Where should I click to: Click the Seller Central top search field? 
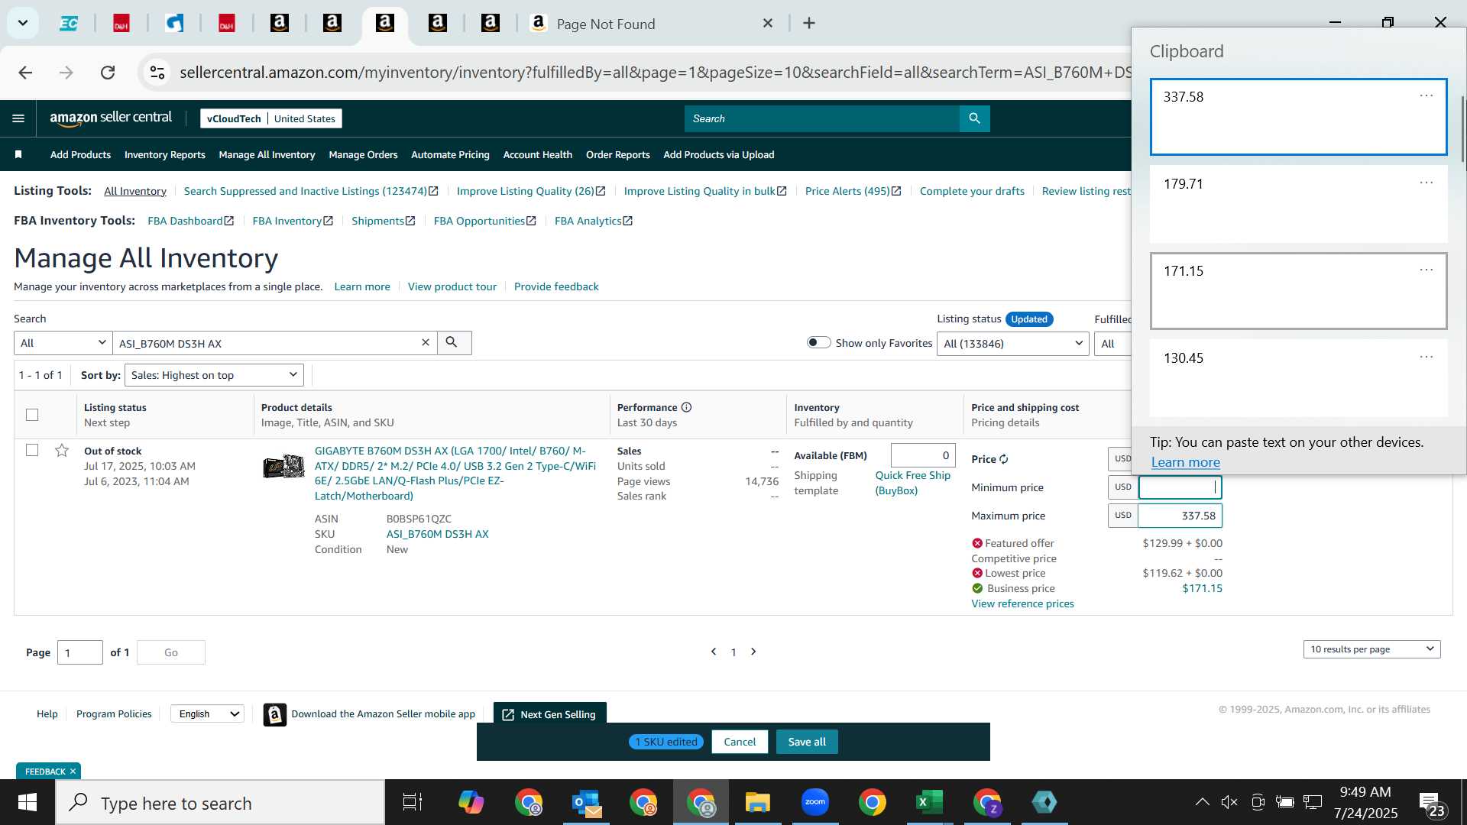tap(821, 118)
